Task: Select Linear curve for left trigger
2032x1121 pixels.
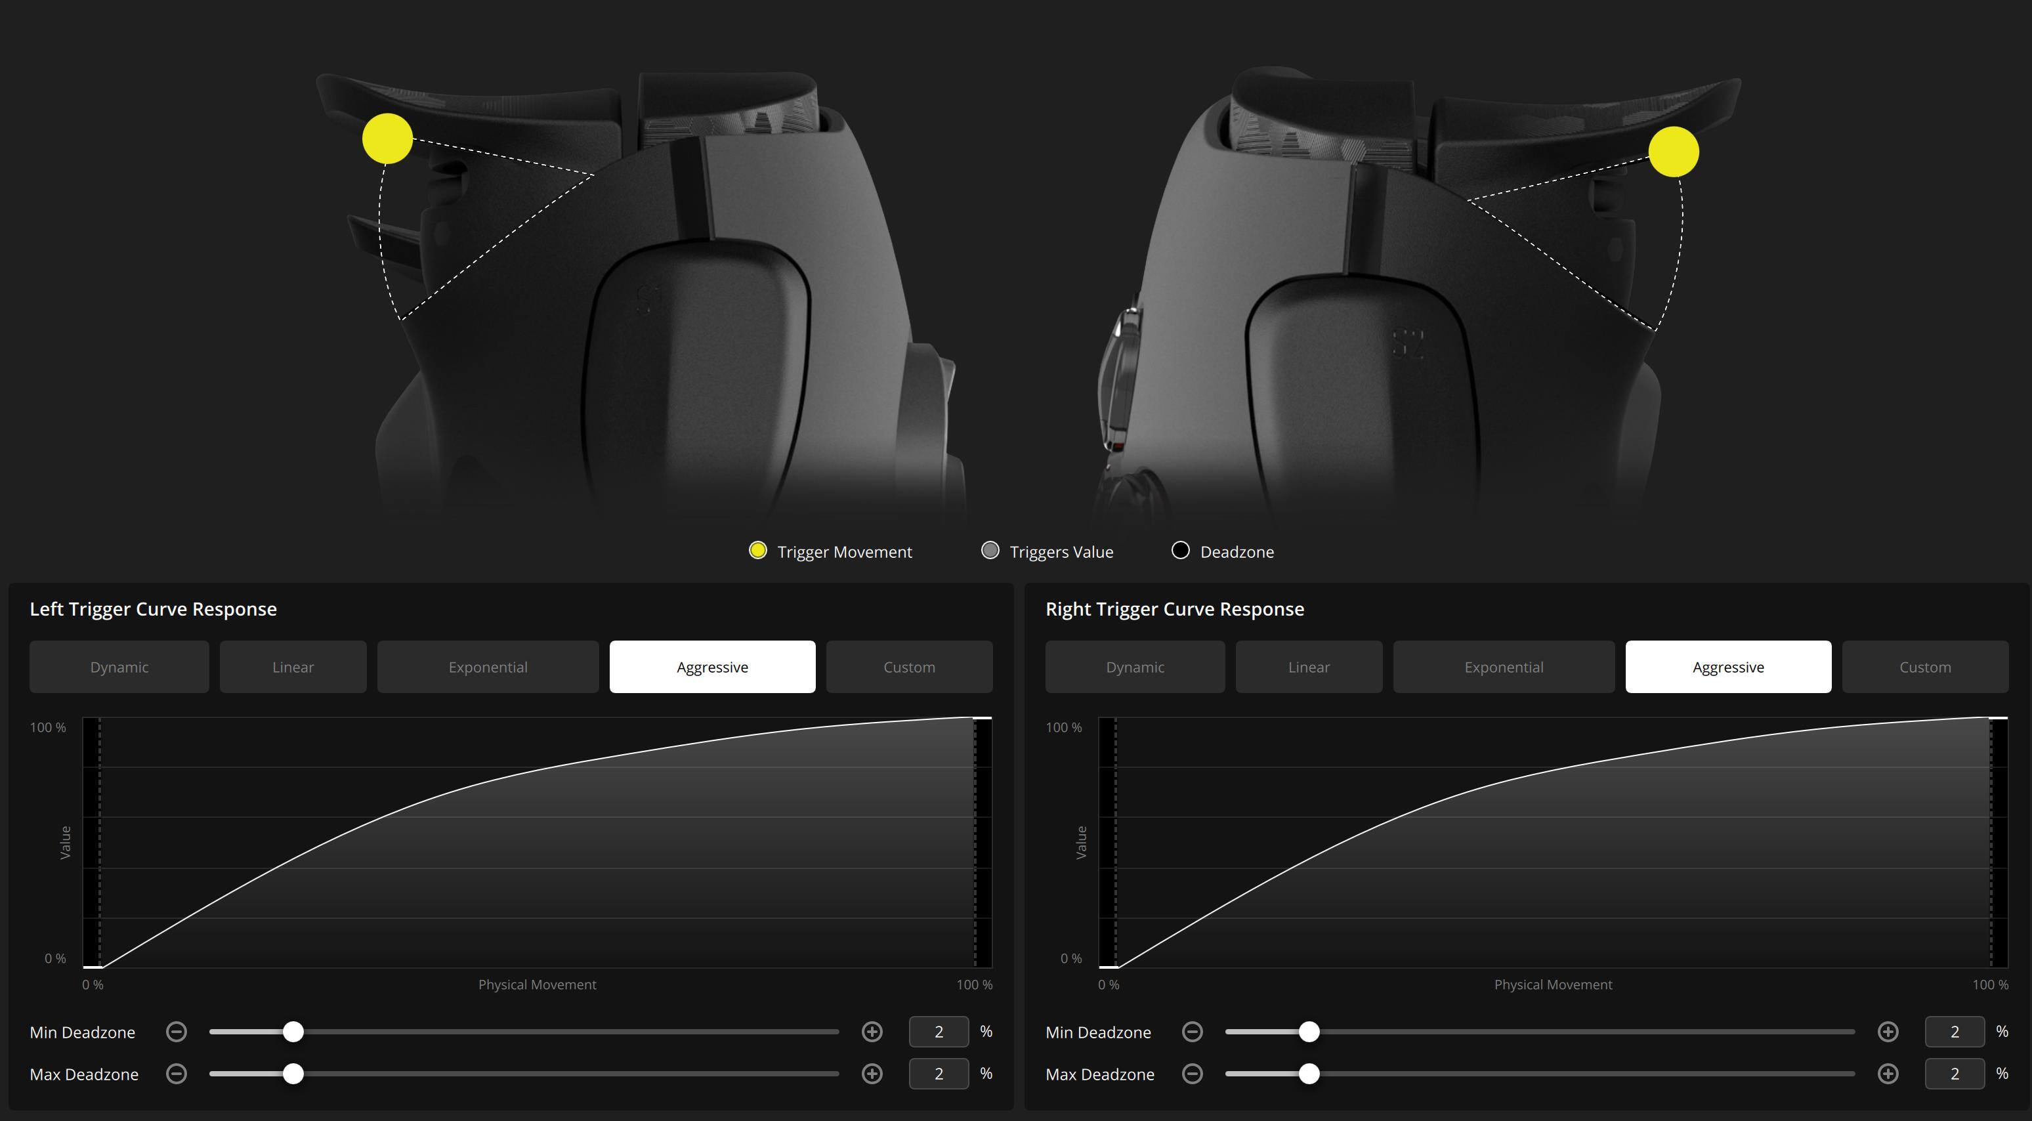Action: (293, 667)
